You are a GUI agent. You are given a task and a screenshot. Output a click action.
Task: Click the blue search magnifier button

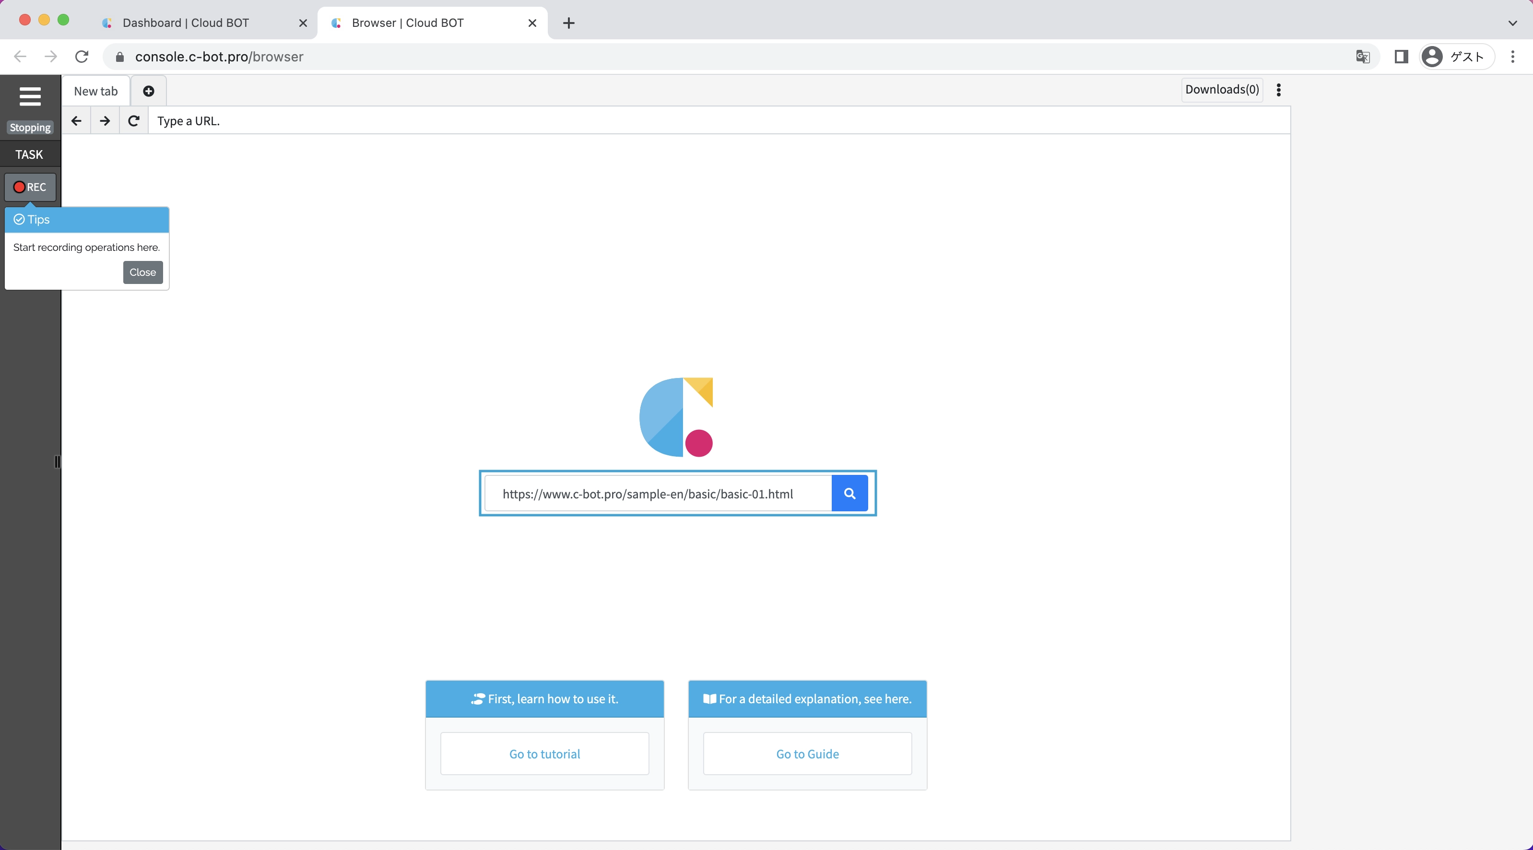click(x=849, y=494)
